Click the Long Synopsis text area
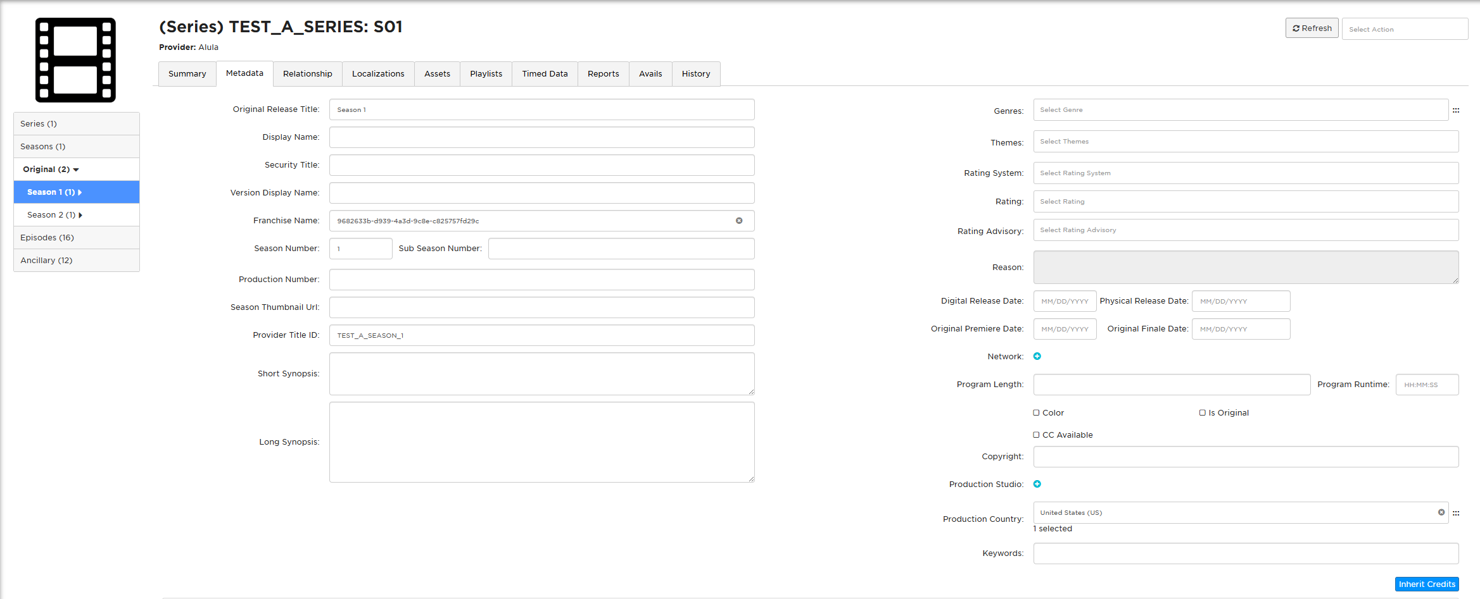 tap(542, 442)
